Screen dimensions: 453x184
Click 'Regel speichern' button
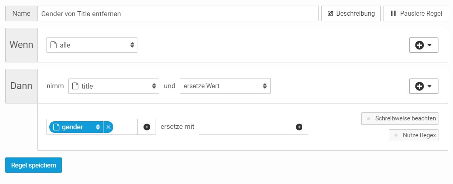pyautogui.click(x=34, y=165)
